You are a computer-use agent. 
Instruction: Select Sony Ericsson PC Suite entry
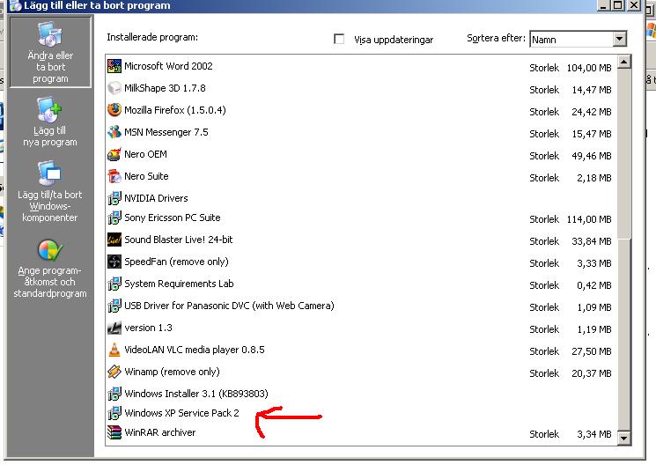pyautogui.click(x=362, y=218)
